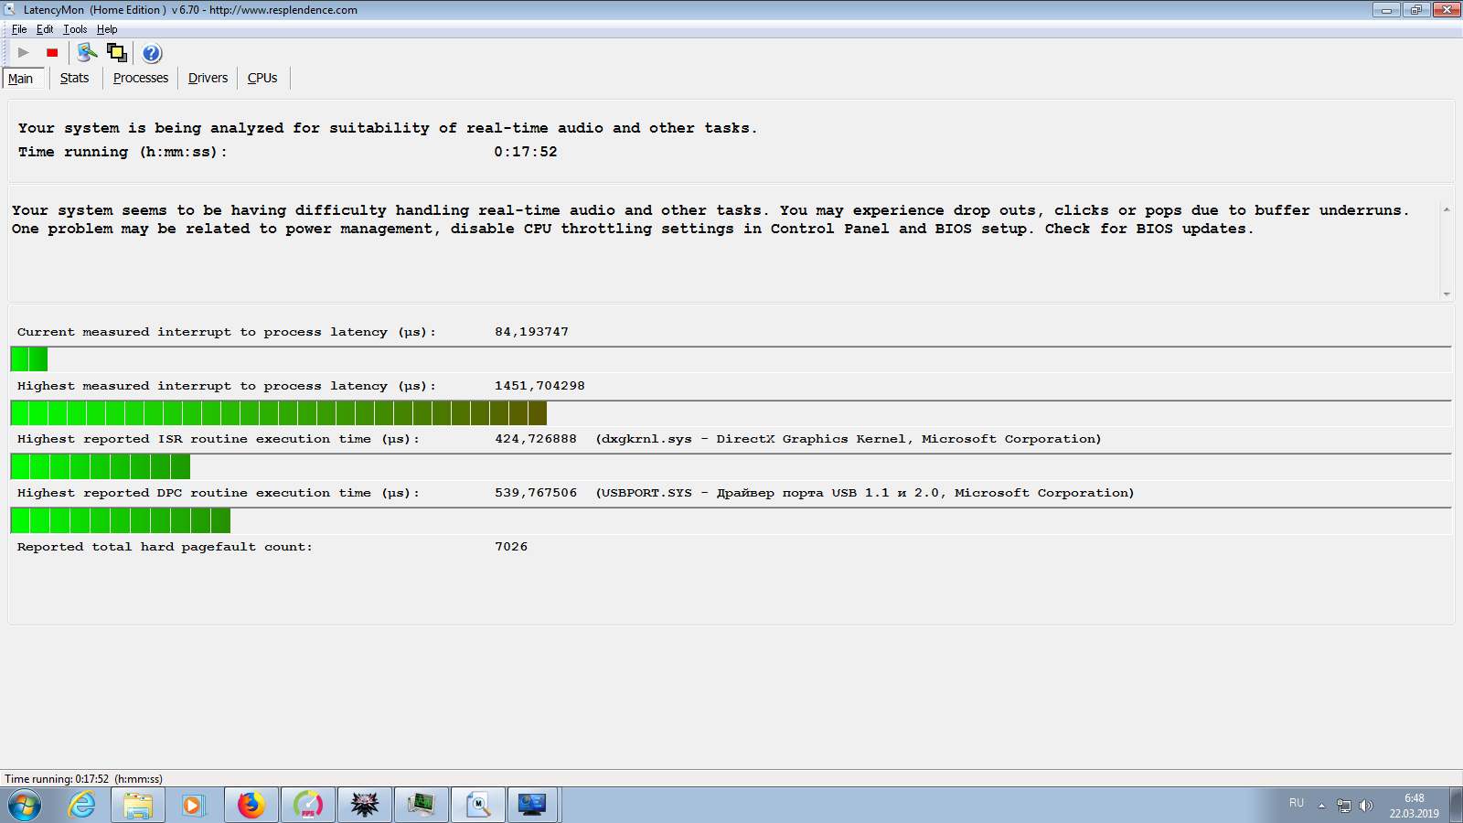
Task: Close the LatencyMon window
Action: tap(1447, 10)
